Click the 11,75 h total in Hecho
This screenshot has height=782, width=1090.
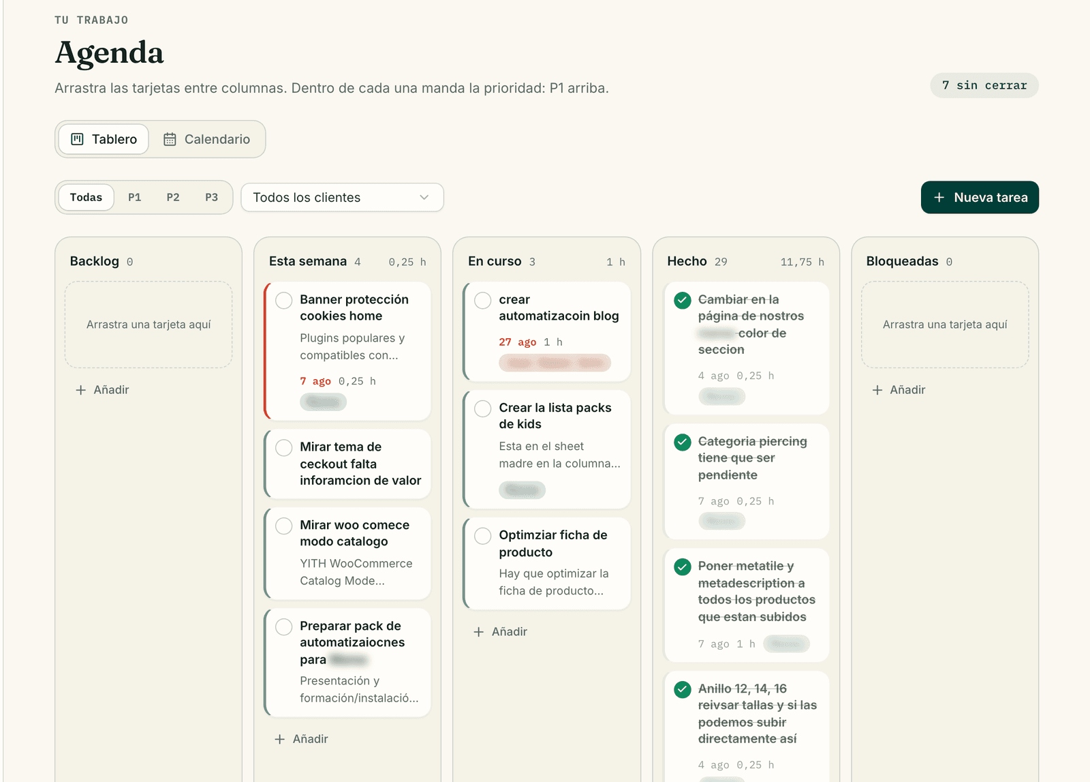click(x=802, y=262)
